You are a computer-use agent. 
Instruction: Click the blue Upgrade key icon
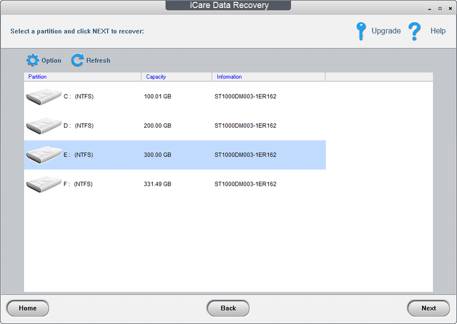pos(361,31)
